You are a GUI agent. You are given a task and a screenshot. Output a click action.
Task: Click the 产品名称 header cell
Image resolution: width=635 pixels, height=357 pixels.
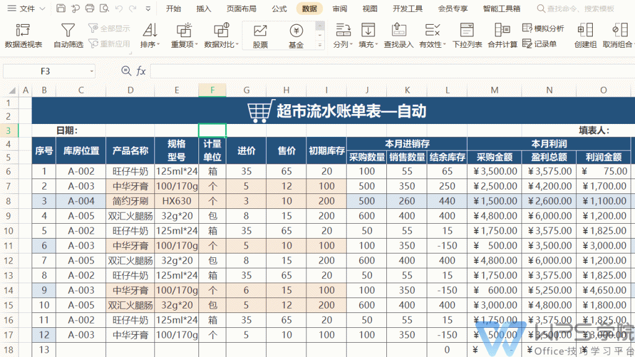(x=130, y=151)
